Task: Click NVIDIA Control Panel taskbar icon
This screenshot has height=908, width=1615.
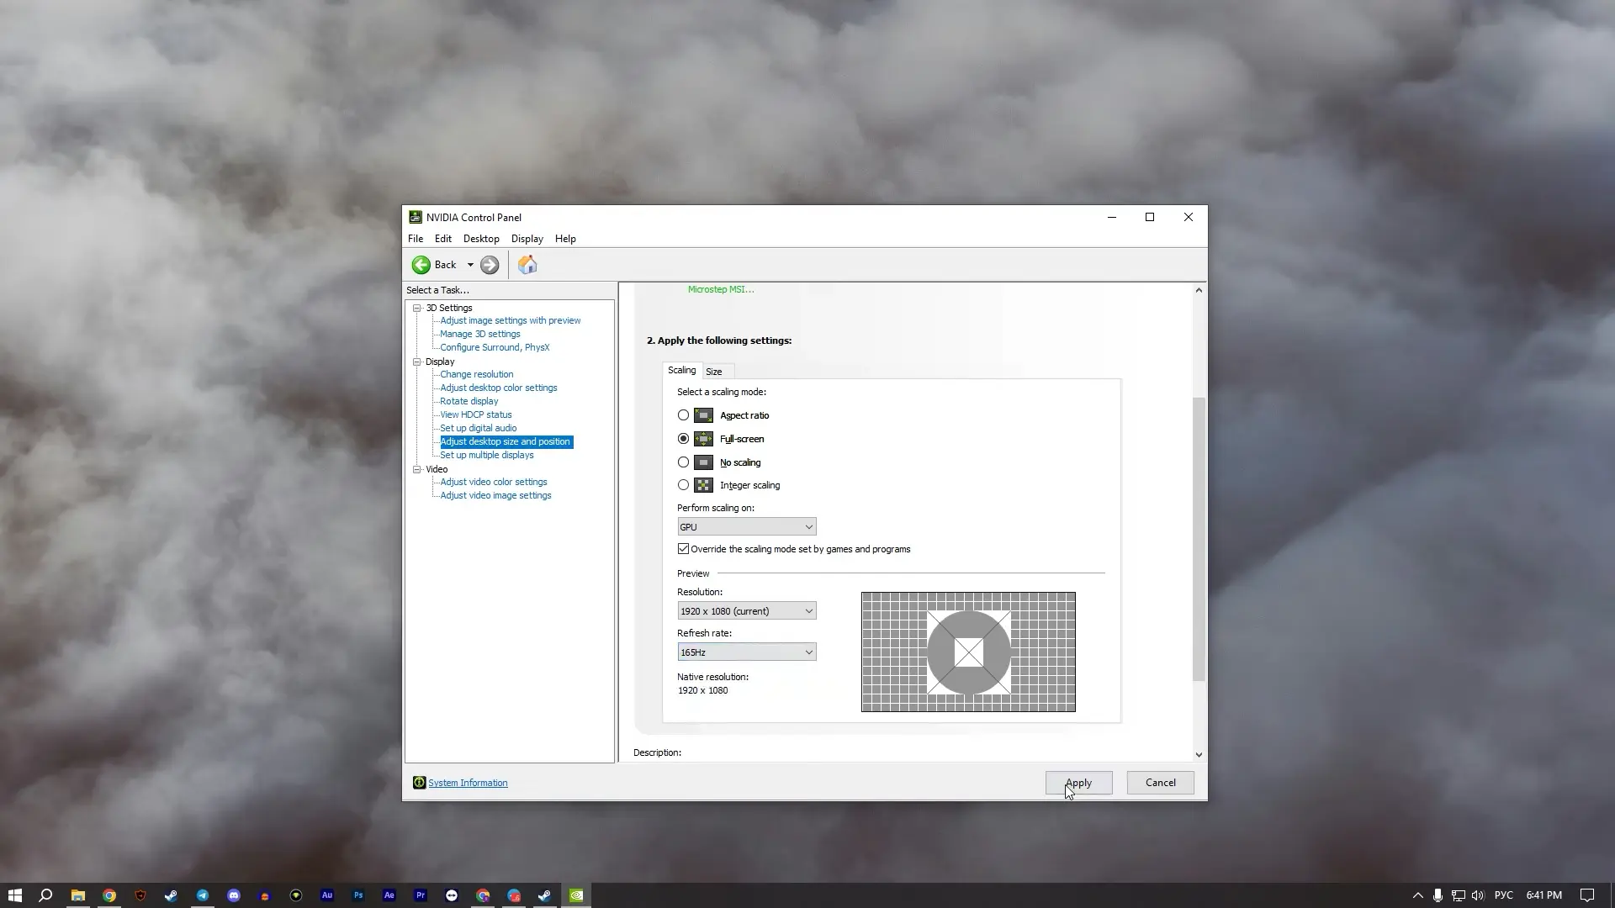Action: 576,895
